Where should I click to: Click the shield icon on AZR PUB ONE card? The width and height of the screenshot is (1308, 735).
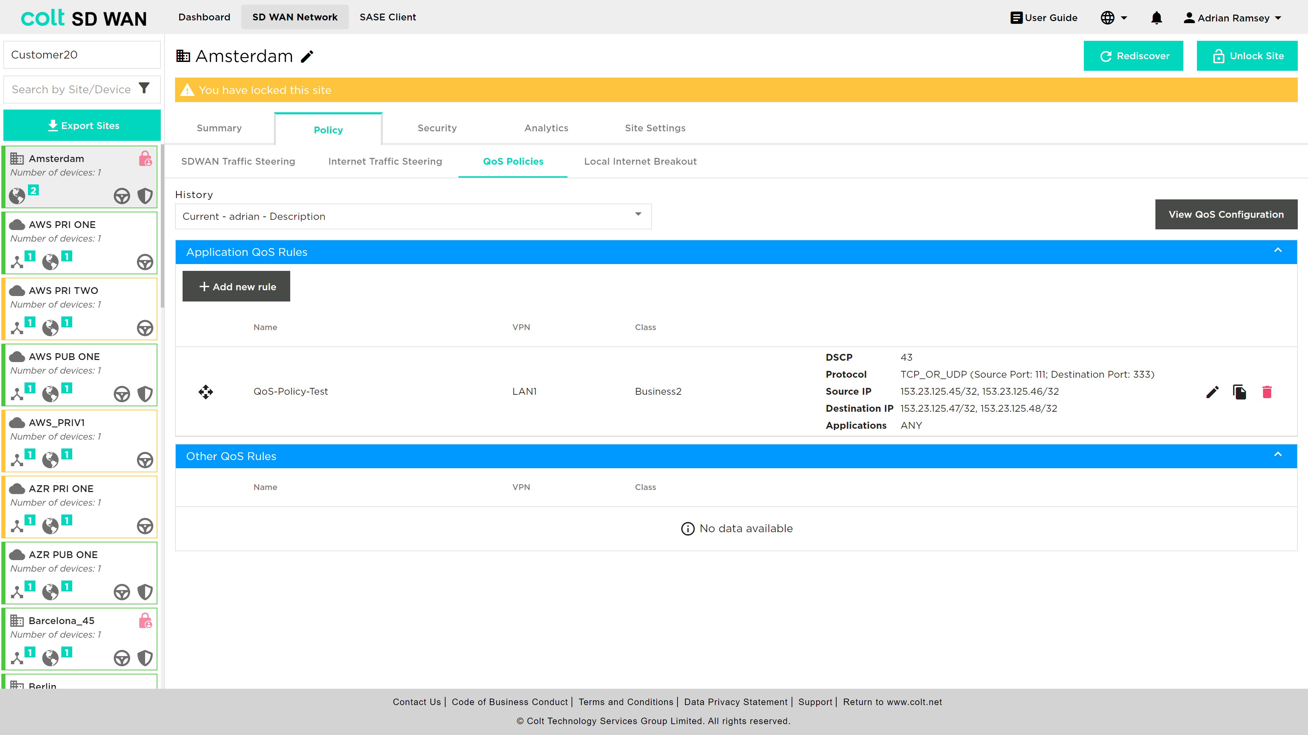[145, 591]
